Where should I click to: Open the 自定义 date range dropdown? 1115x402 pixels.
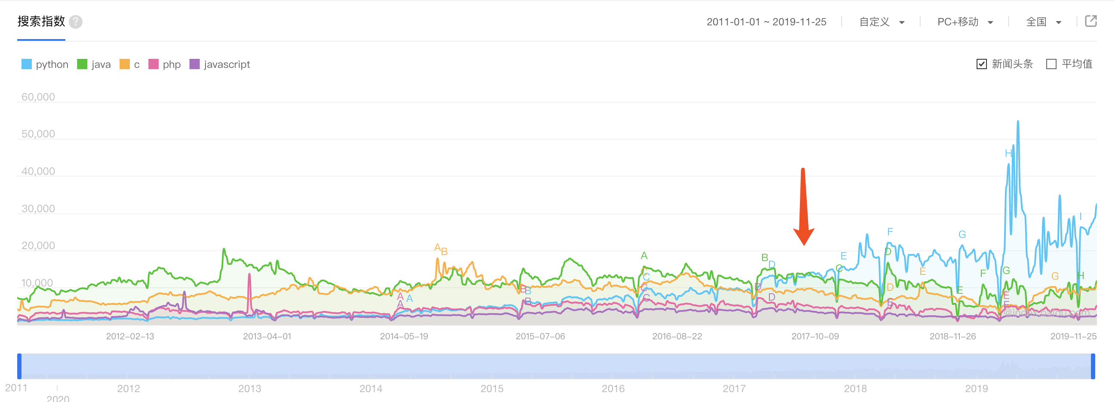point(881,22)
